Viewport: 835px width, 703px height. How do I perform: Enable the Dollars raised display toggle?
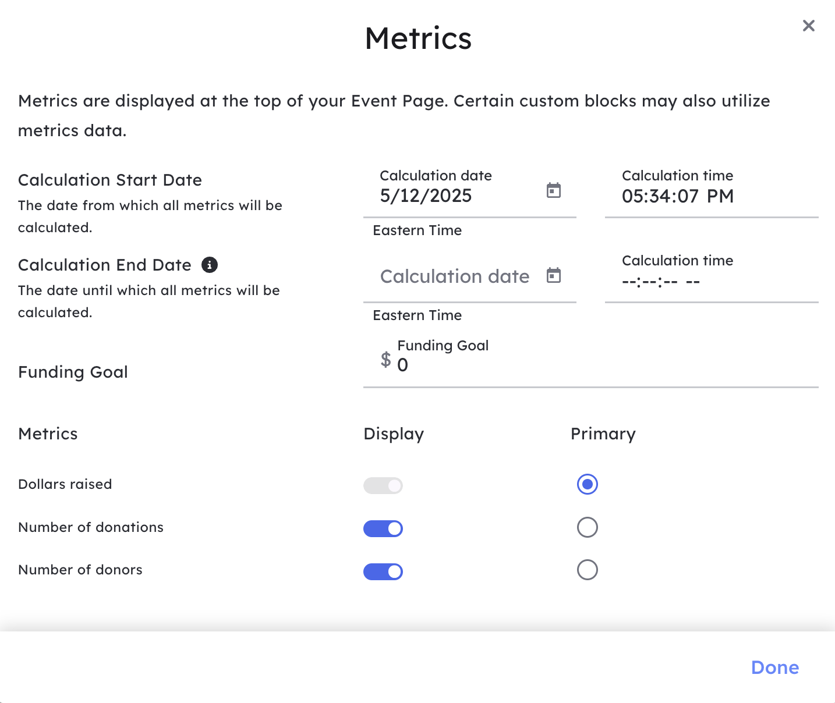pyautogui.click(x=383, y=485)
